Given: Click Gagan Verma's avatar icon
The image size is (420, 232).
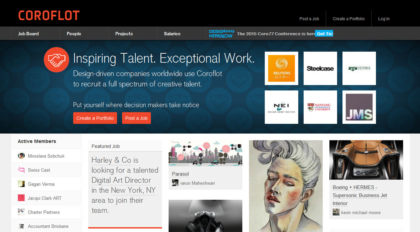Looking at the screenshot, I should click(21, 184).
